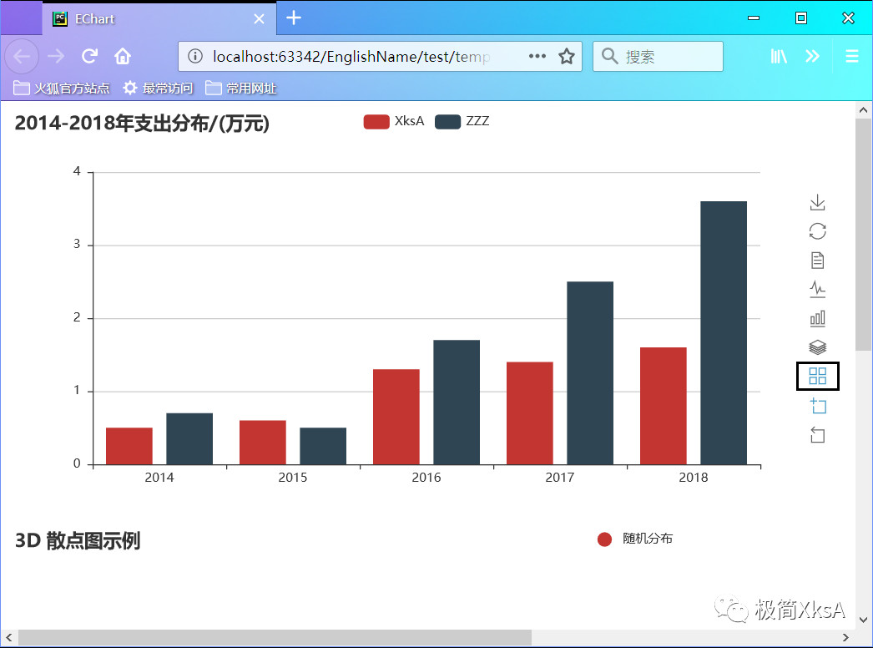Image resolution: width=873 pixels, height=648 pixels.
Task: Switch the chart to line chart
Action: [817, 290]
